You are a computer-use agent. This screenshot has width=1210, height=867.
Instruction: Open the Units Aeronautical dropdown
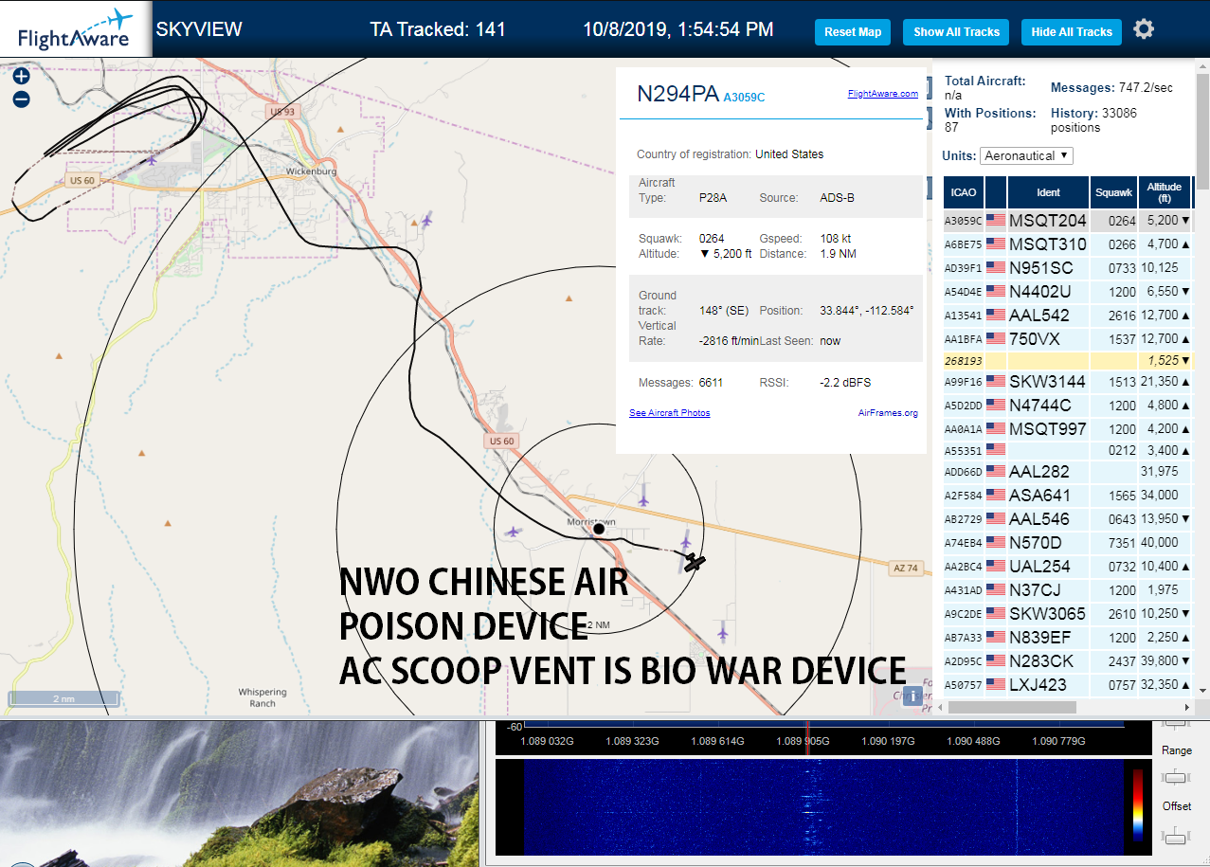pos(1027,155)
